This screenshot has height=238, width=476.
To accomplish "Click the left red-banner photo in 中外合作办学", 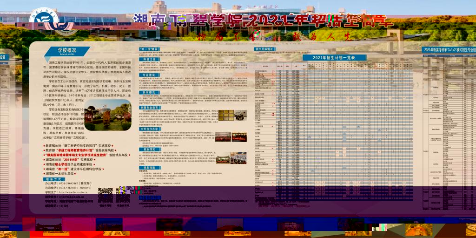I will (223, 136).
